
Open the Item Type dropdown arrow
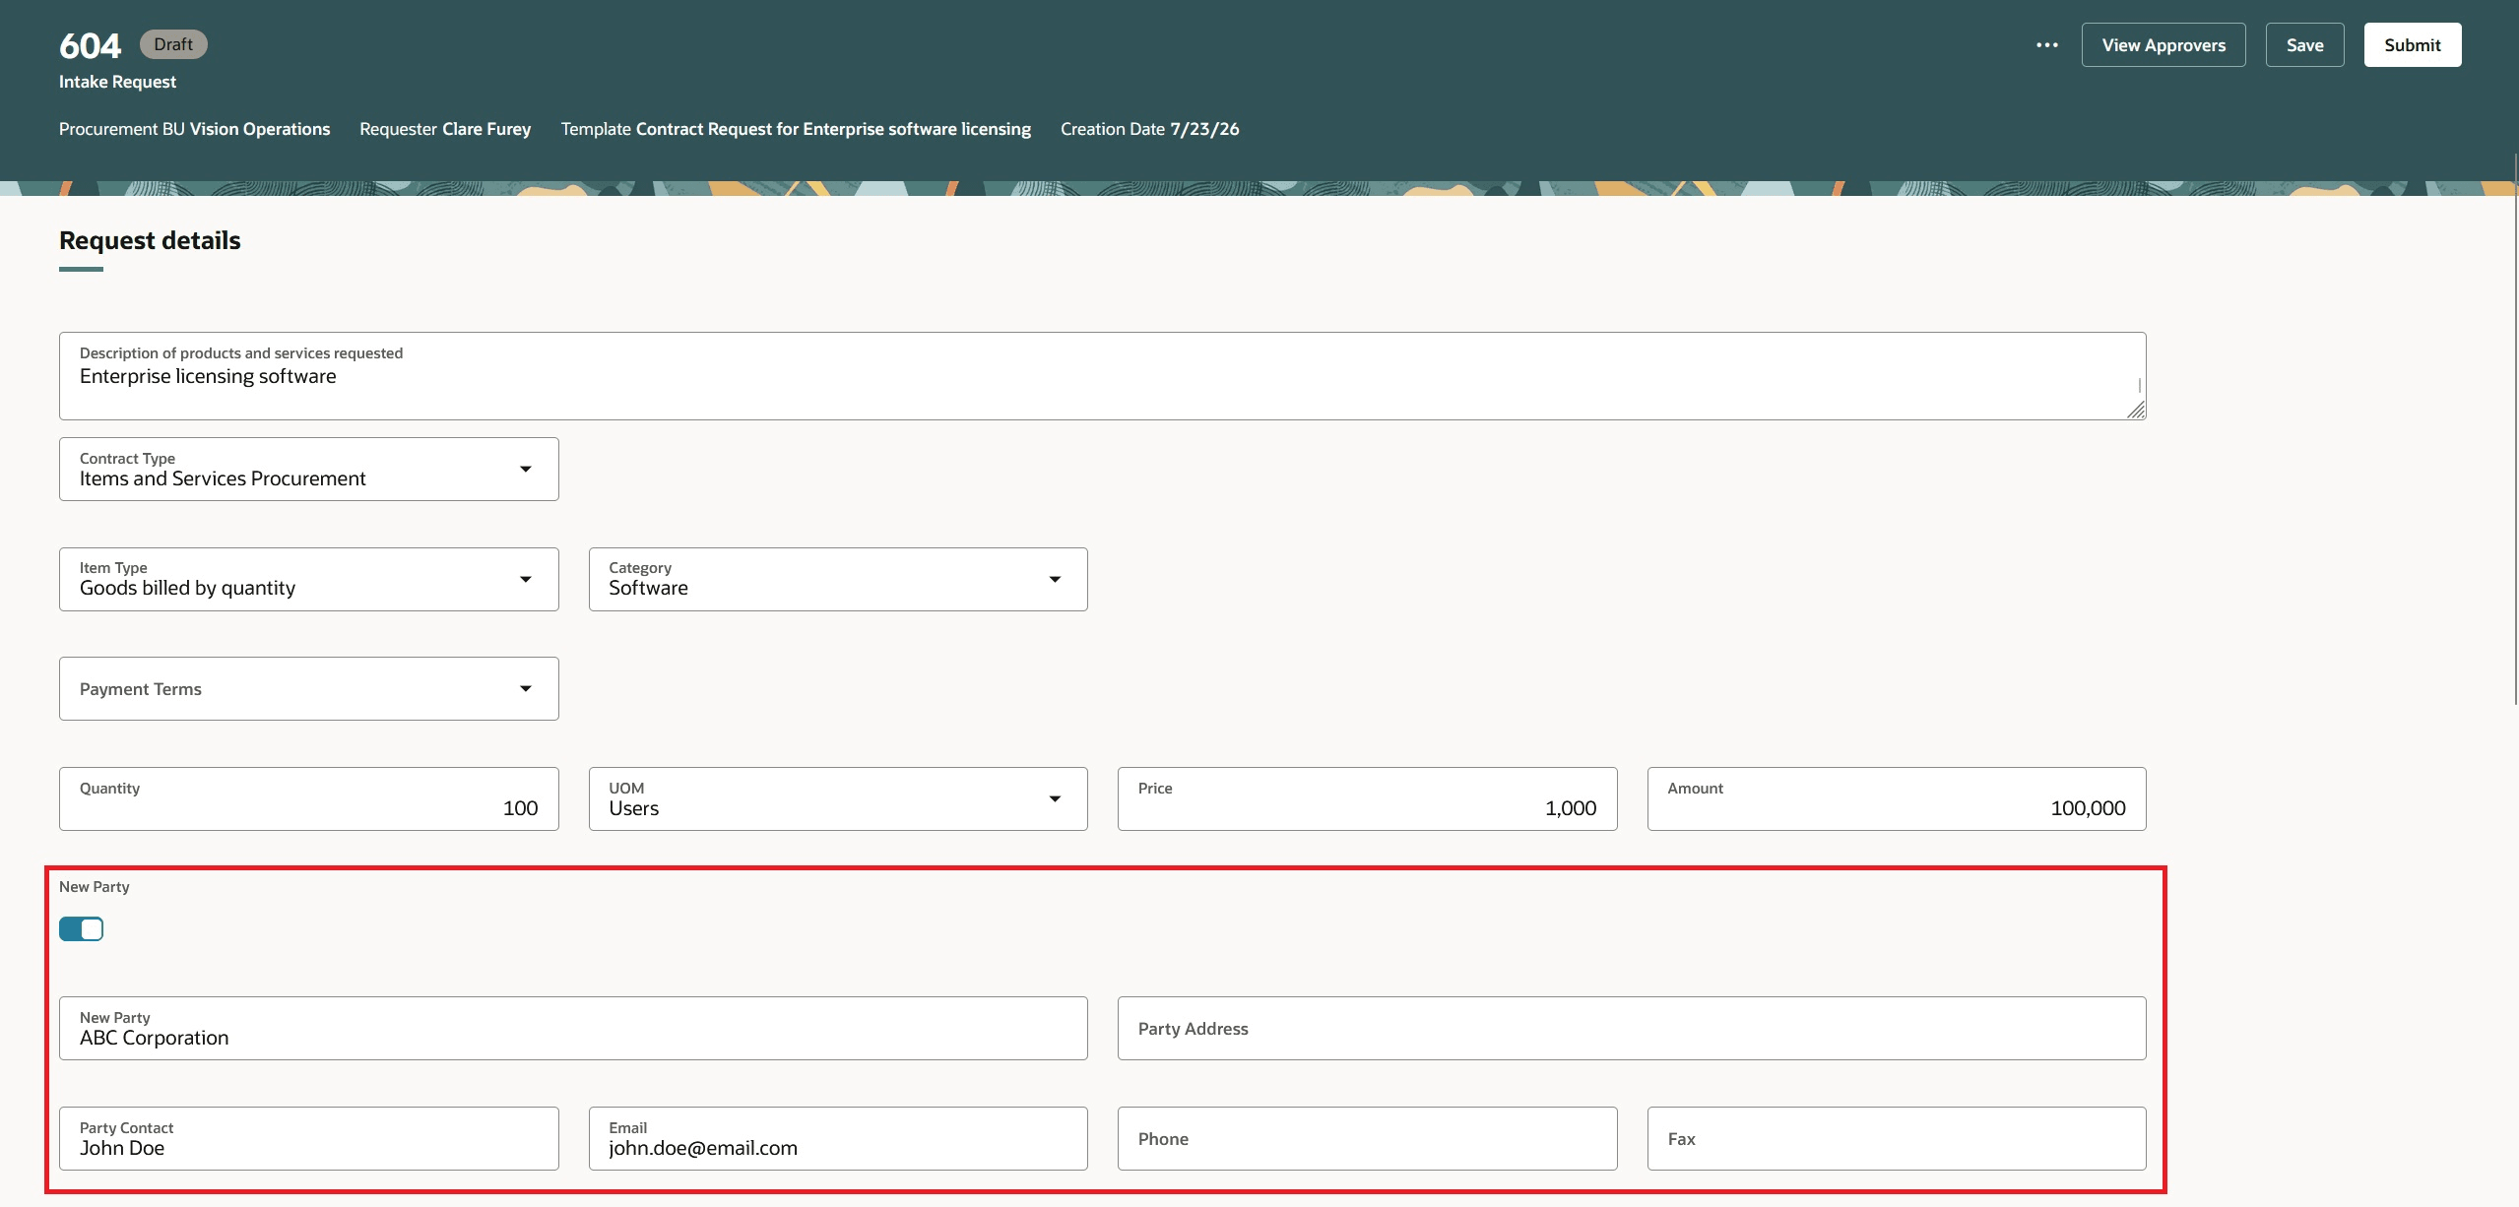pos(526,580)
